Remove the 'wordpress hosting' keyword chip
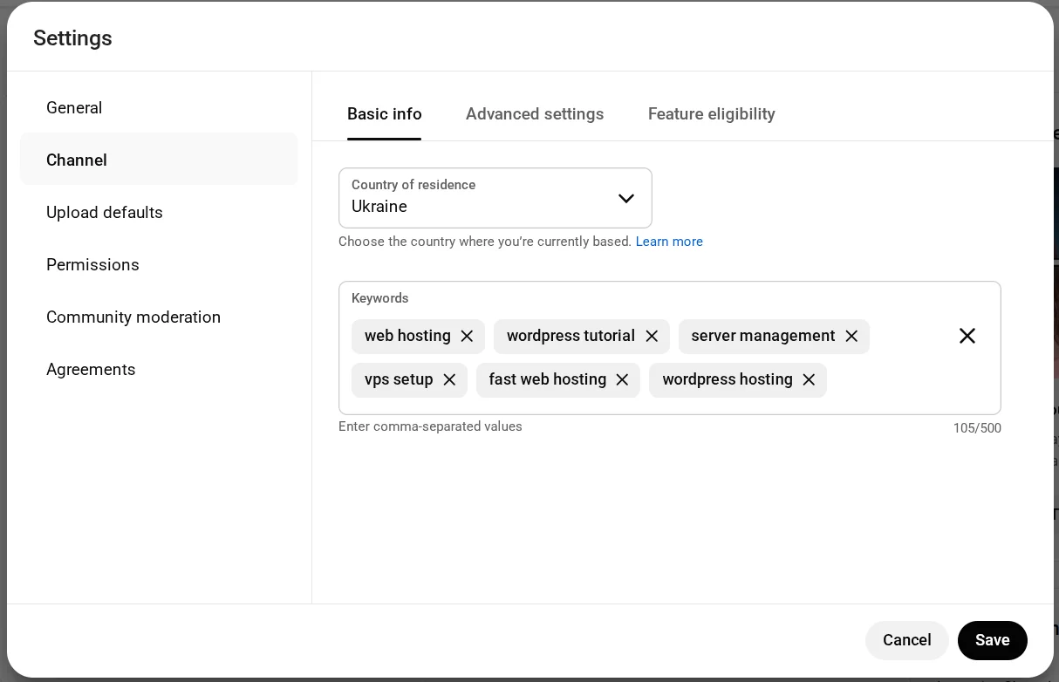 tap(809, 380)
